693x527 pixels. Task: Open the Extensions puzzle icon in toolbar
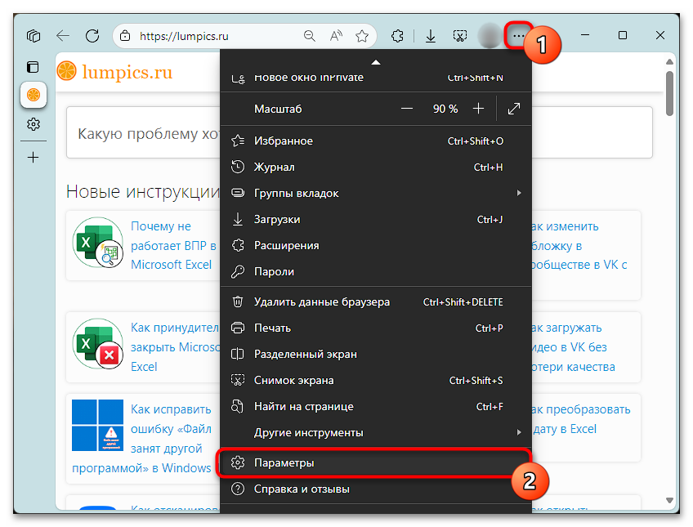pos(398,36)
